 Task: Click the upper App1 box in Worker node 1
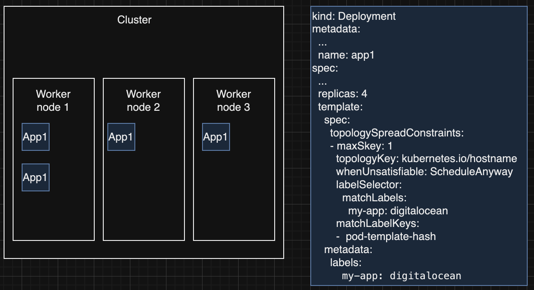click(36, 137)
